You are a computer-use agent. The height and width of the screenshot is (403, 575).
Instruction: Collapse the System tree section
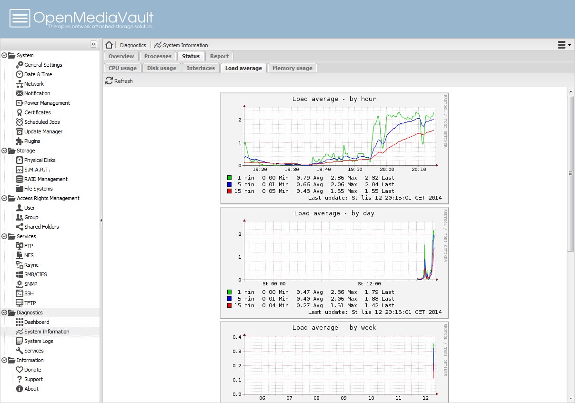coord(4,55)
